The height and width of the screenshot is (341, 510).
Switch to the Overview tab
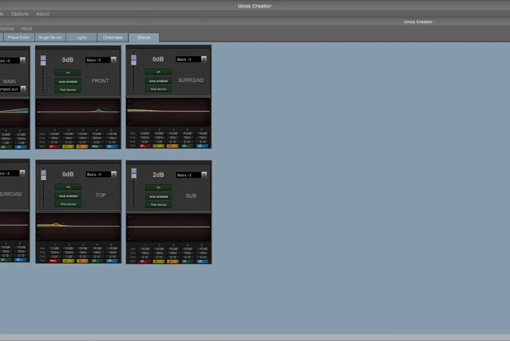[113, 38]
